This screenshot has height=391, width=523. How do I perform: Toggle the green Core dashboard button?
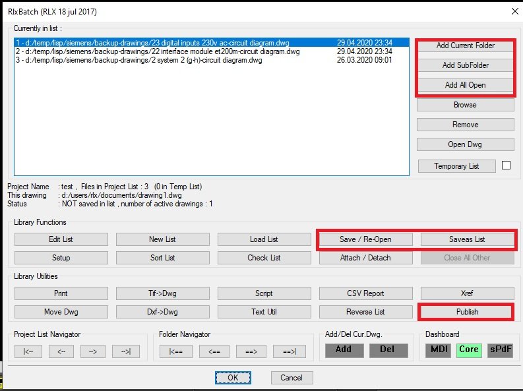(469, 350)
